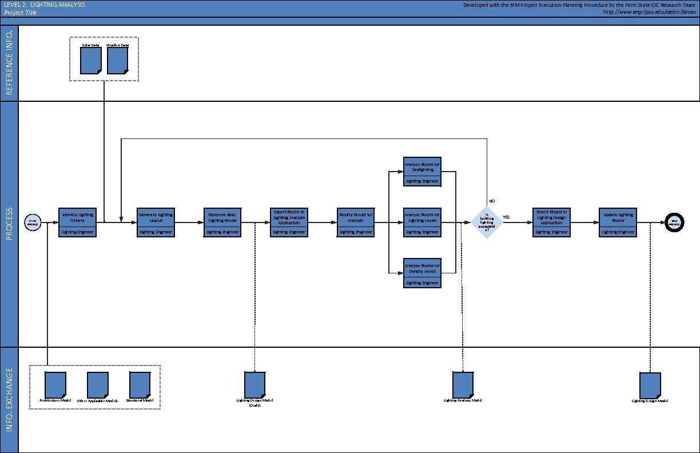Select the Lighting Design Model (Draft) icon
Viewport: 700px width, 453px height.
coord(254,384)
